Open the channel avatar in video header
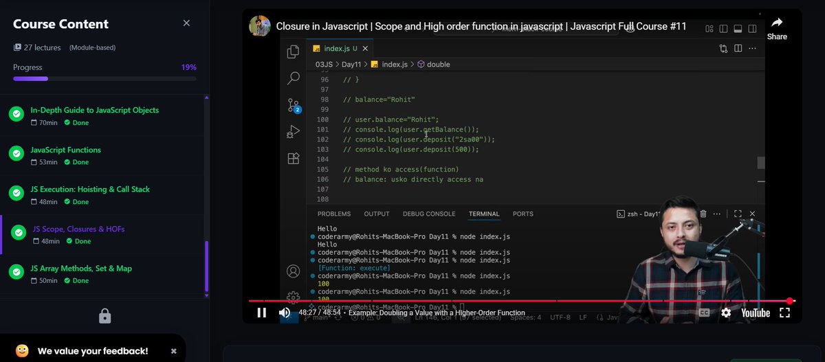825x362 pixels. point(259,26)
